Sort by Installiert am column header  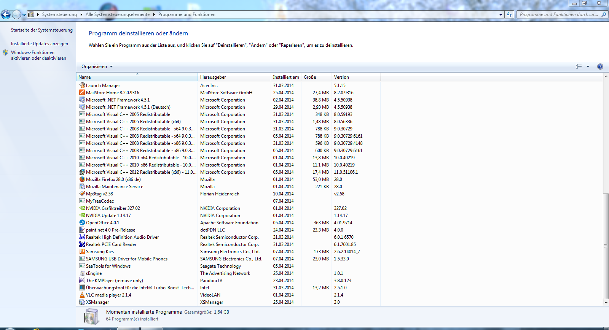(x=286, y=77)
